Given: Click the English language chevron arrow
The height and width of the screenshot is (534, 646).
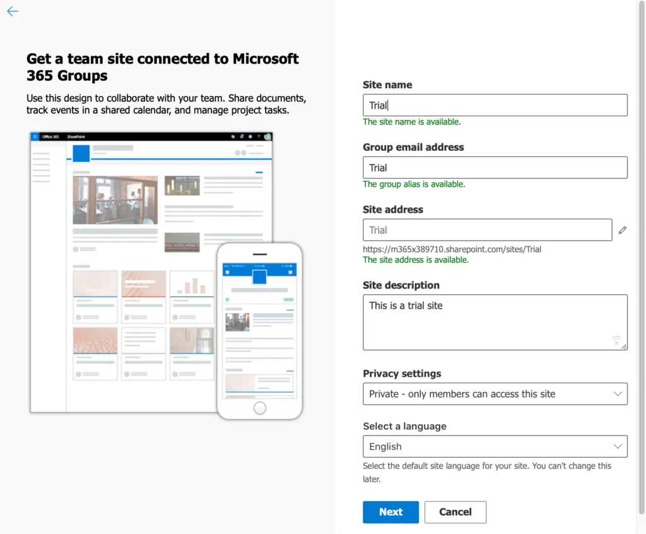Looking at the screenshot, I should point(617,447).
